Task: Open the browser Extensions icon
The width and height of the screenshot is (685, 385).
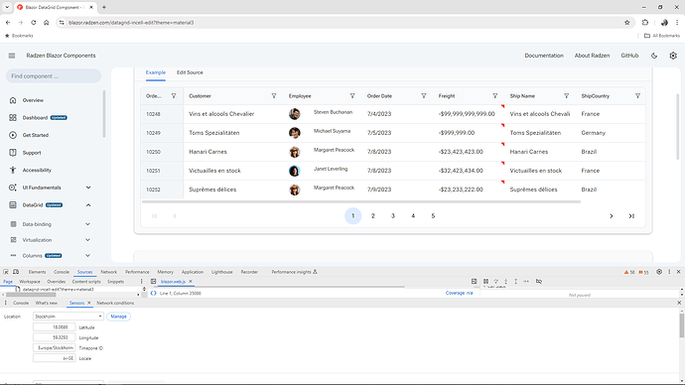Action: 645,23
